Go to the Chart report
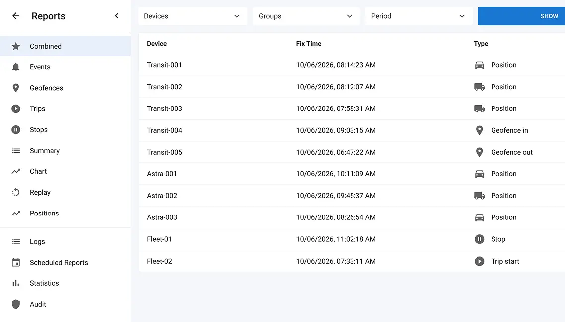Image resolution: width=565 pixels, height=322 pixels. point(65,171)
